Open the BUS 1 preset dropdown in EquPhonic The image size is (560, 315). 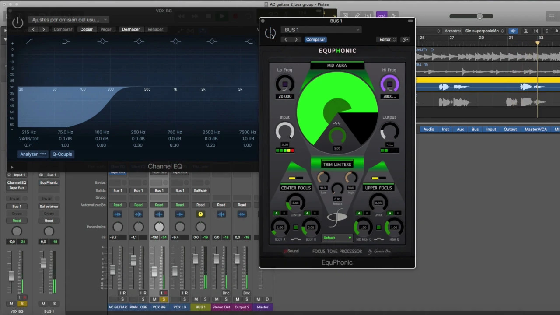tap(321, 30)
